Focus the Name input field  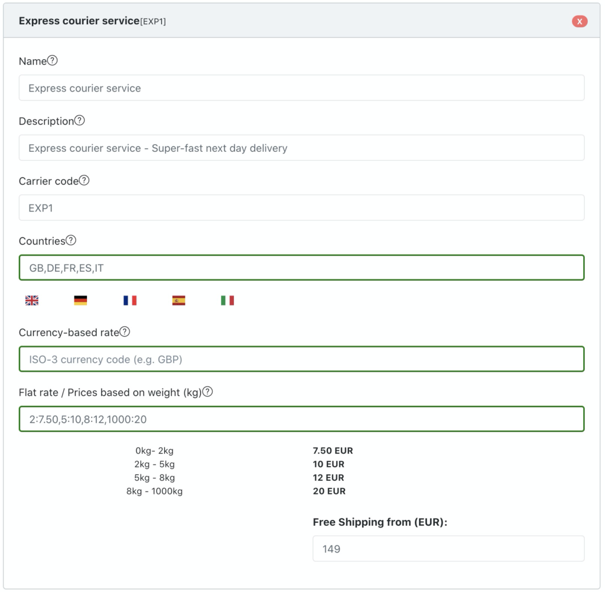coord(301,88)
